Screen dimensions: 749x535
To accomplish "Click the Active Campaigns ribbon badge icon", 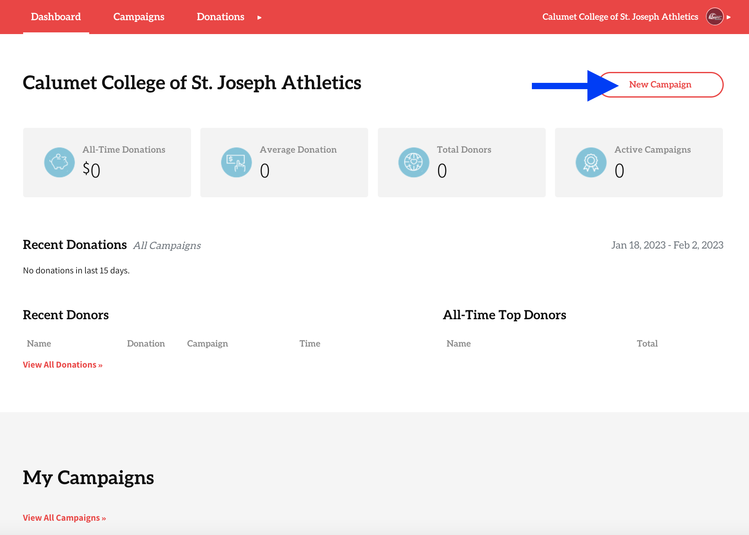I will click(x=591, y=162).
